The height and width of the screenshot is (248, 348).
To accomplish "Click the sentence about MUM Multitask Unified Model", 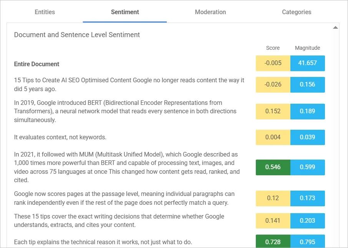I will coord(127,167).
